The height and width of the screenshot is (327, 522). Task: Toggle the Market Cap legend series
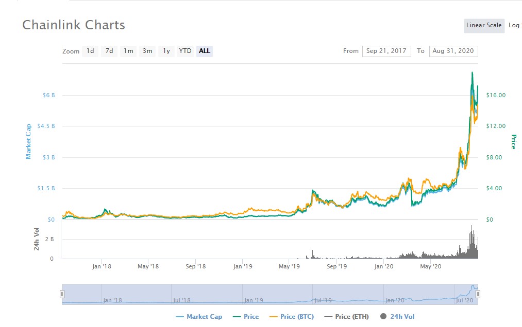199,317
